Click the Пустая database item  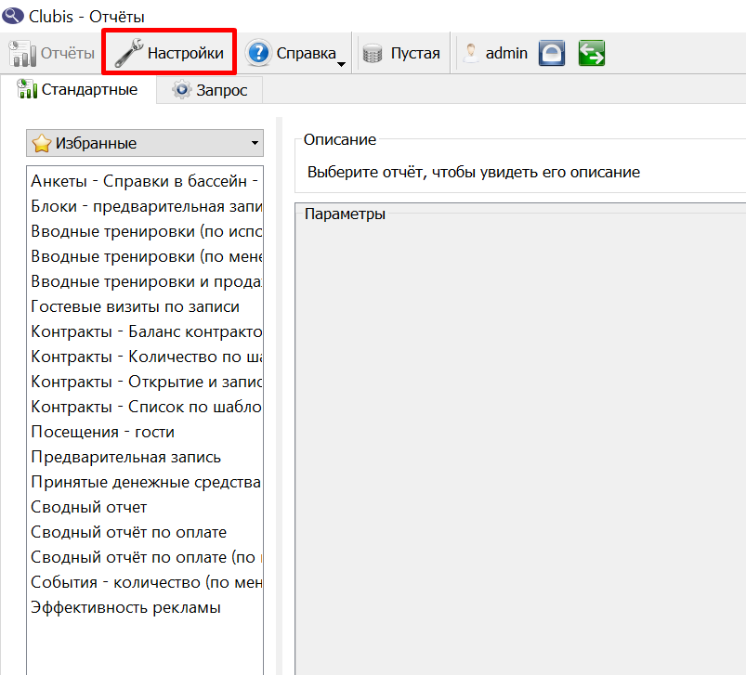(x=400, y=53)
